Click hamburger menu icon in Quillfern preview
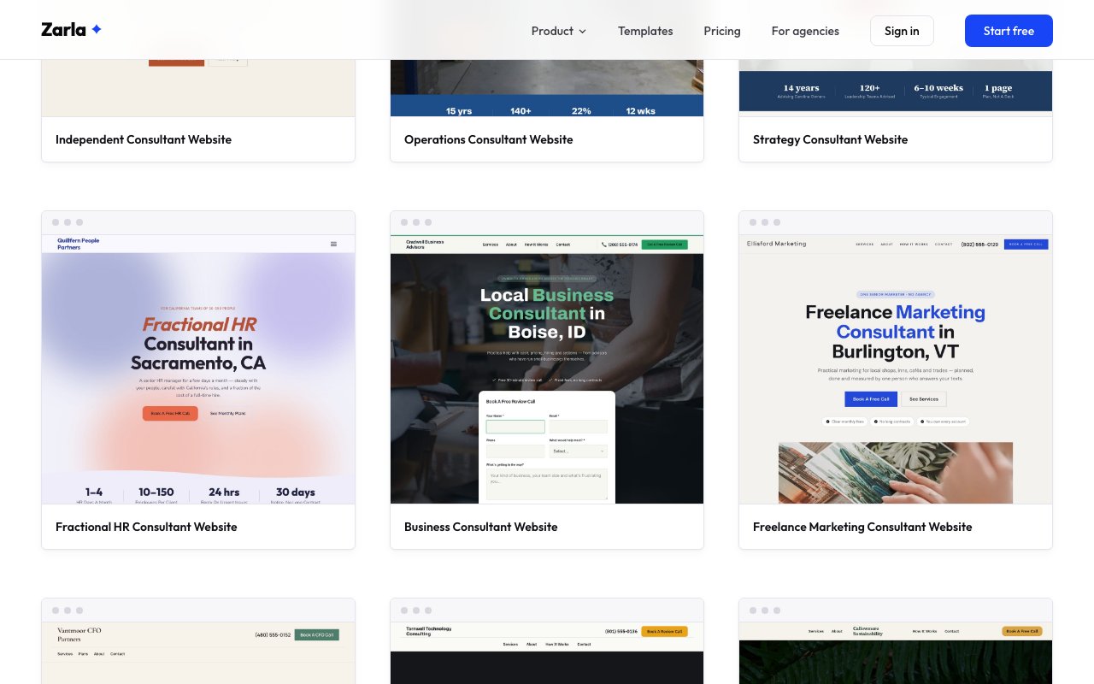1094x684 pixels. click(x=333, y=244)
